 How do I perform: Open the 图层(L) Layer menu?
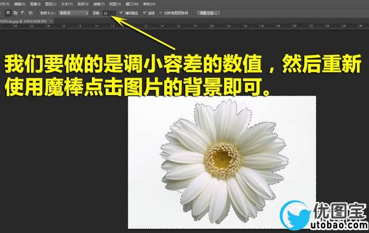[51, 4]
